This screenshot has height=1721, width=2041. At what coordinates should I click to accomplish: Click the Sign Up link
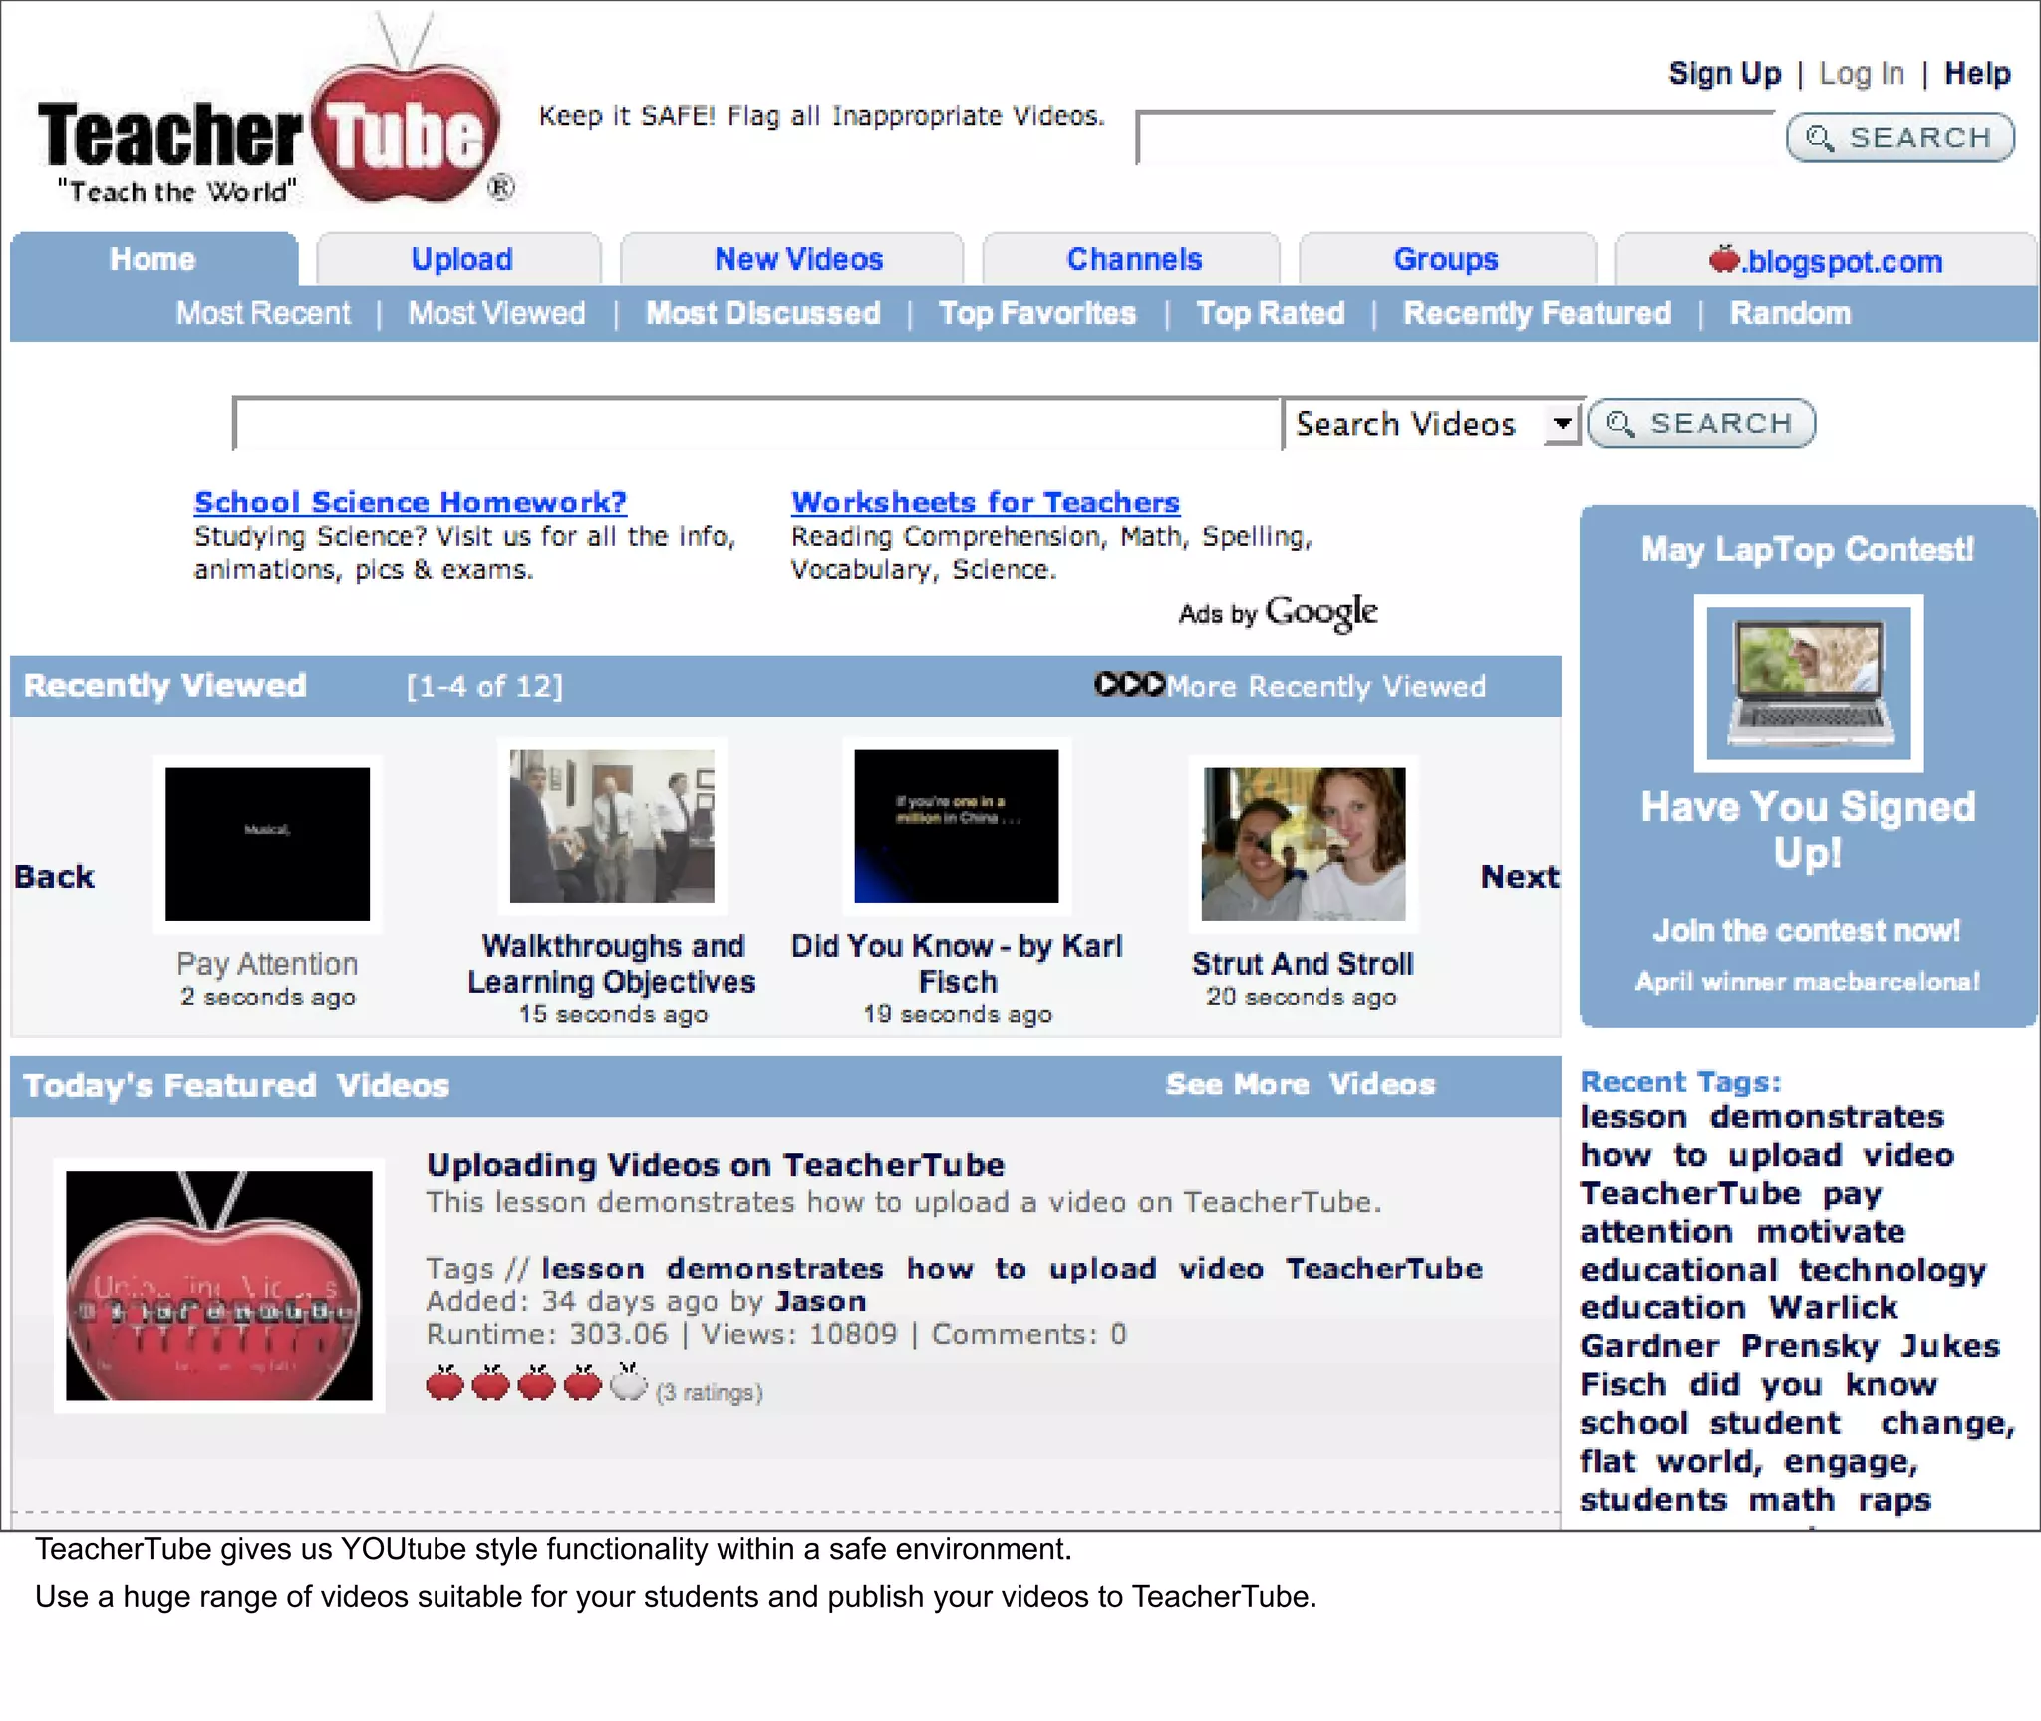(1725, 73)
